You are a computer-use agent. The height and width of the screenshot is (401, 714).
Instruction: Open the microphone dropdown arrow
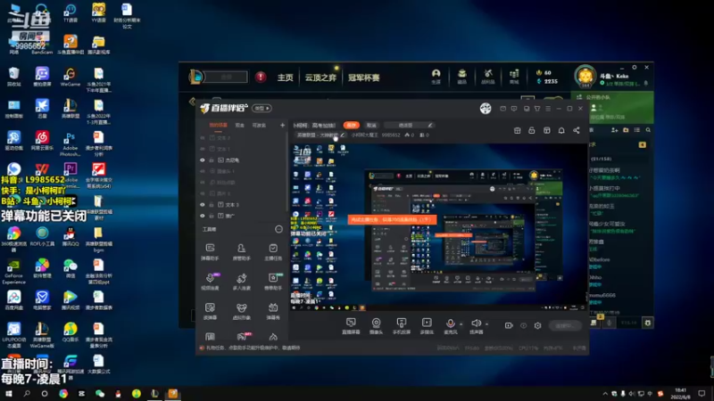tap(461, 324)
